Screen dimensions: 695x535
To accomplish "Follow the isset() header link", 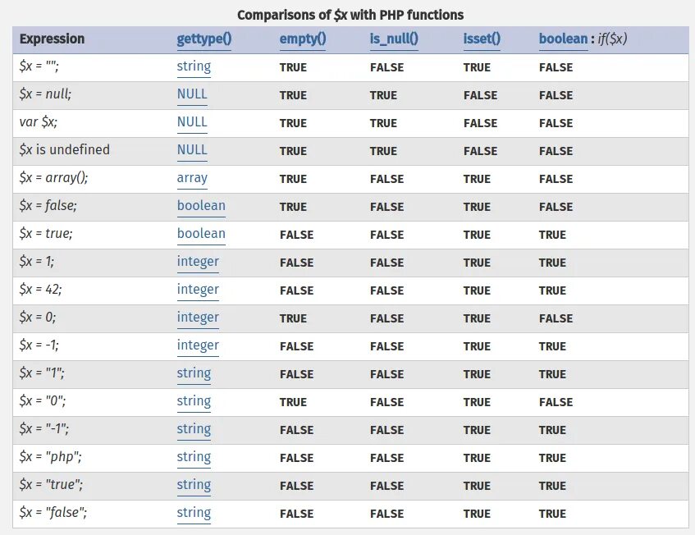I will click(x=482, y=39).
